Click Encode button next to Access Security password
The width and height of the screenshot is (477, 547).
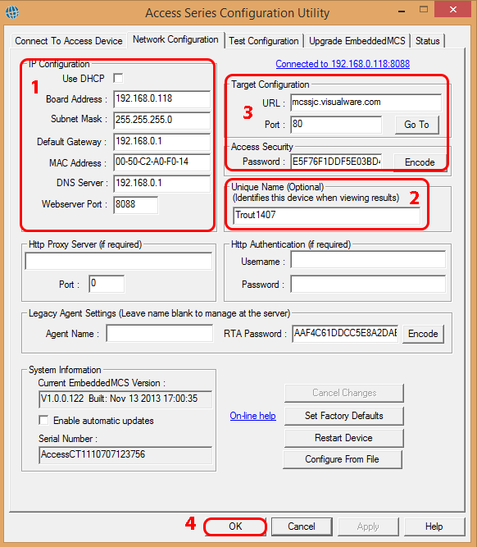click(420, 162)
